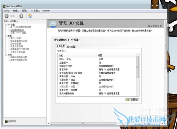
Task: Click settings list scroll-down arrow
Action: click(137, 95)
